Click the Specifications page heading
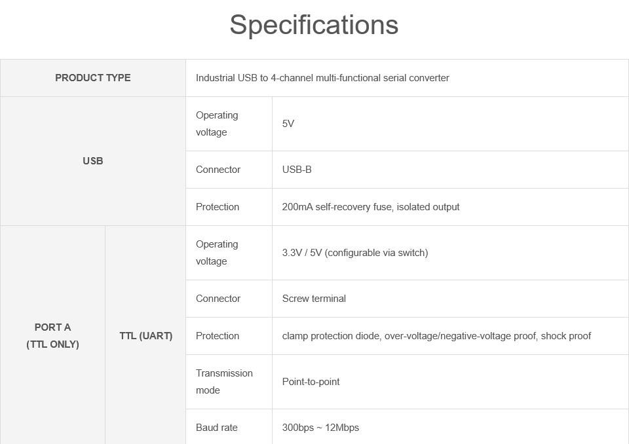The width and height of the screenshot is (629, 444). 314,25
